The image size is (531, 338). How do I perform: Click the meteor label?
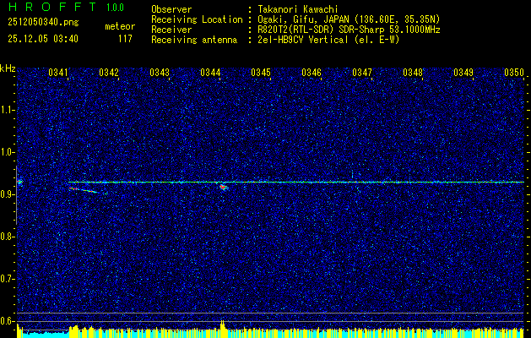tap(120, 26)
